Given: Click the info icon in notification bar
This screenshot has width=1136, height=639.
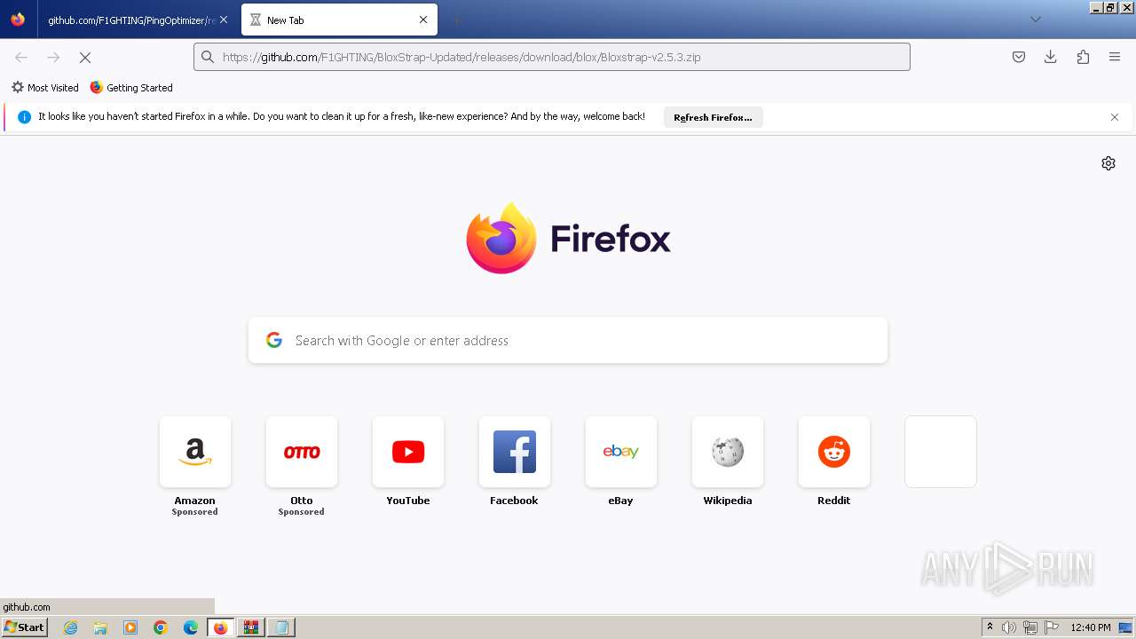Looking at the screenshot, I should point(24,117).
